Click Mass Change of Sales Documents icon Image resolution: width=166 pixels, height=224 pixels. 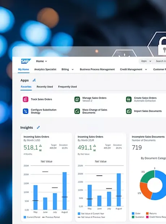point(77,111)
